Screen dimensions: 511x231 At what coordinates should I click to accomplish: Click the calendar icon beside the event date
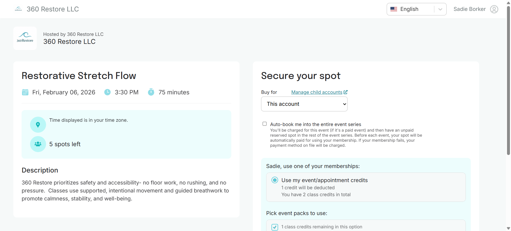(x=25, y=92)
